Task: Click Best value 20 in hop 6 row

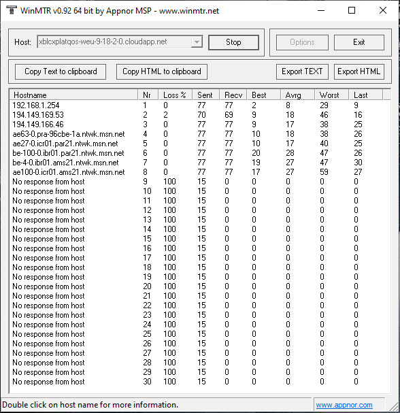Action: (x=256, y=153)
